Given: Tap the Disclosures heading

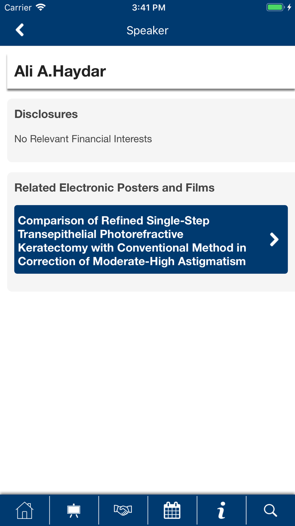Looking at the screenshot, I should 46,114.
